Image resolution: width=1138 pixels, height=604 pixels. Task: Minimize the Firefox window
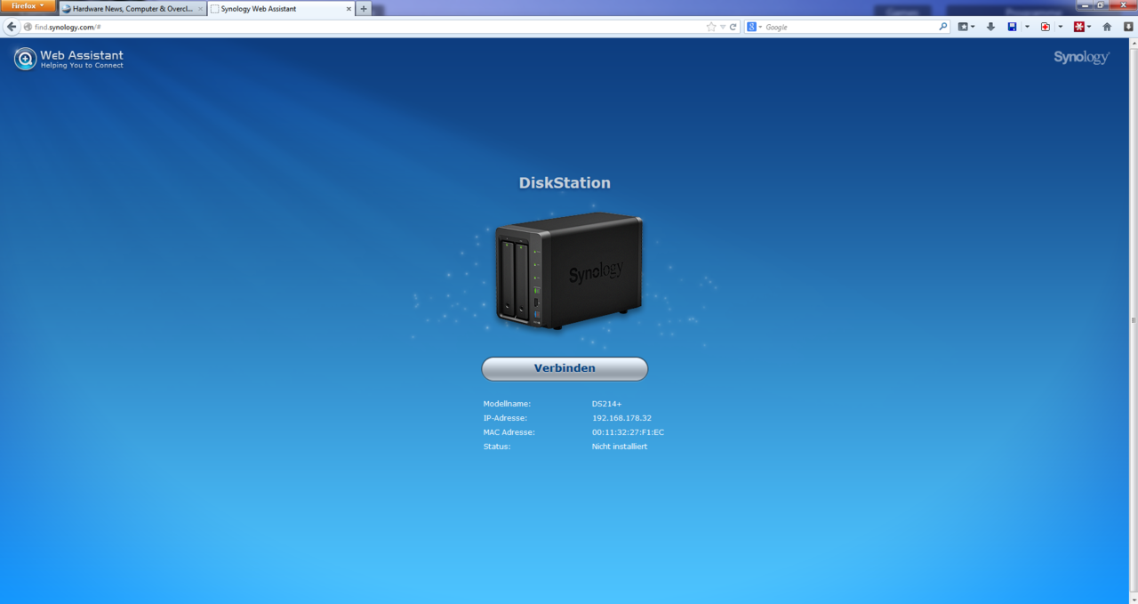[x=1085, y=4]
